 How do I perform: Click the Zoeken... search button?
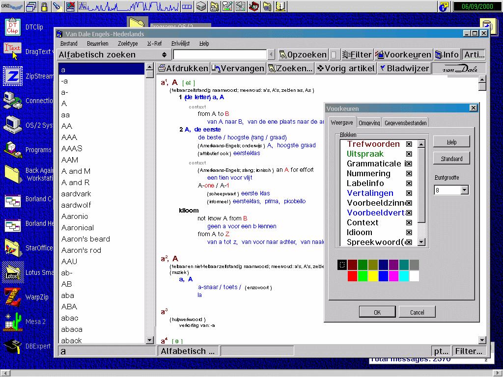coord(290,68)
